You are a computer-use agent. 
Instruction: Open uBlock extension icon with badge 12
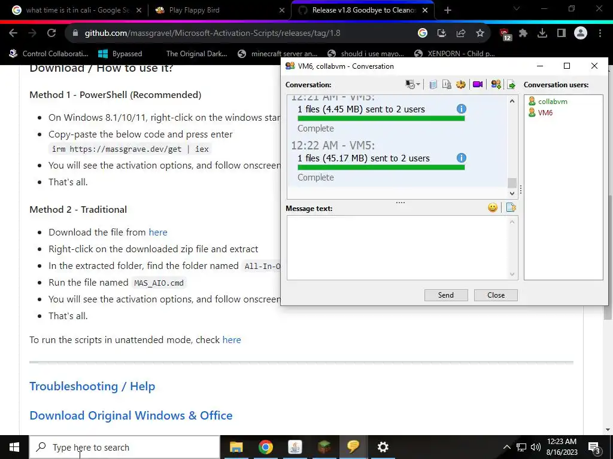pyautogui.click(x=505, y=34)
